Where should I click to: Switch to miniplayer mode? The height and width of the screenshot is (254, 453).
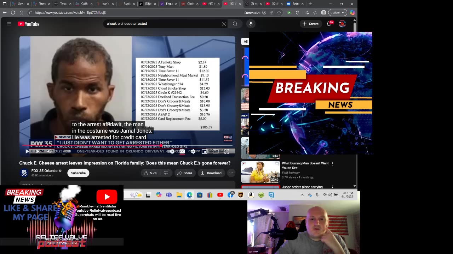coord(205,151)
